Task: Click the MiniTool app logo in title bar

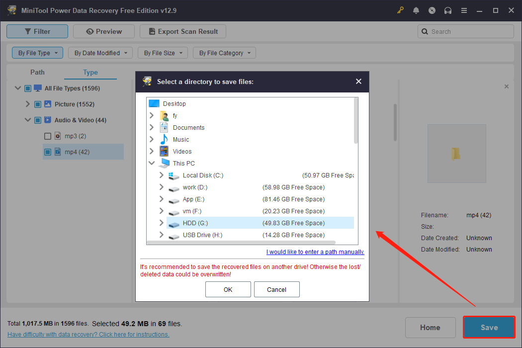Action: (12, 10)
